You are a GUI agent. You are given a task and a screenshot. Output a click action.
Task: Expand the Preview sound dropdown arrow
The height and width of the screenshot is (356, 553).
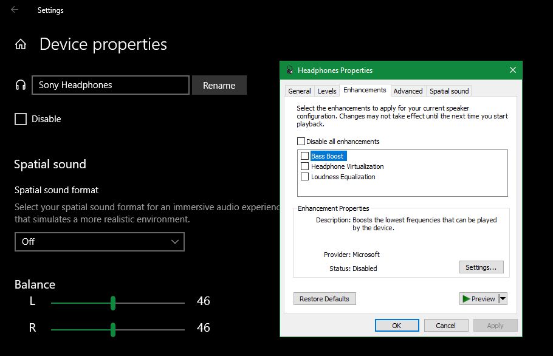click(x=502, y=298)
